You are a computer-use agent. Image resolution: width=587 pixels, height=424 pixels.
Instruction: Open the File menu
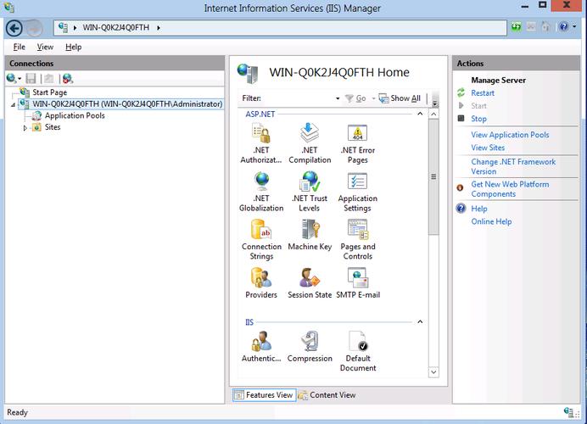click(20, 47)
